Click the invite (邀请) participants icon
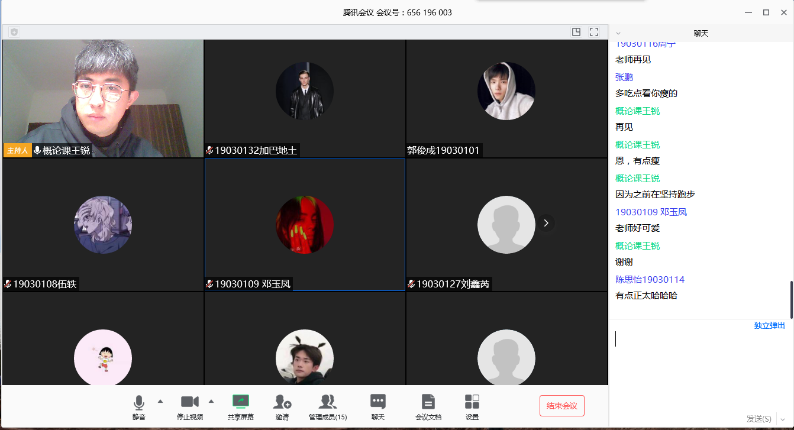The height and width of the screenshot is (430, 794). click(x=282, y=402)
